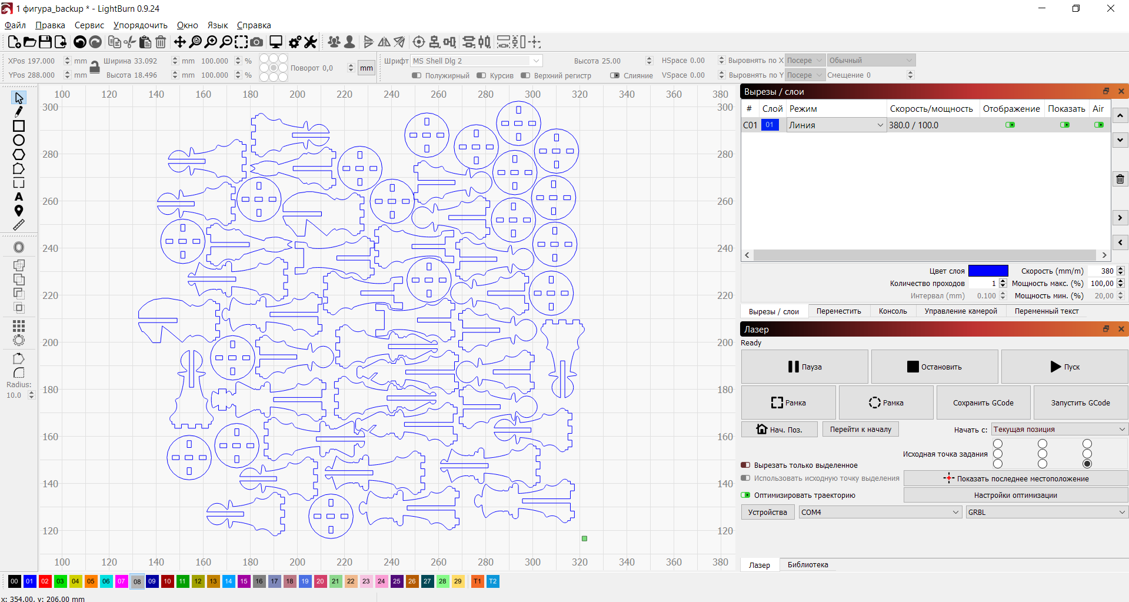Open the Упорядочить menu

click(140, 25)
